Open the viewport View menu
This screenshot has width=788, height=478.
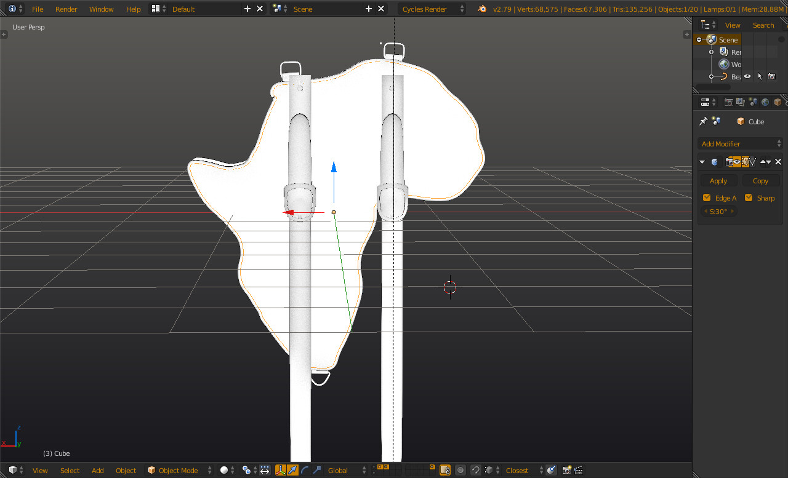coord(40,470)
